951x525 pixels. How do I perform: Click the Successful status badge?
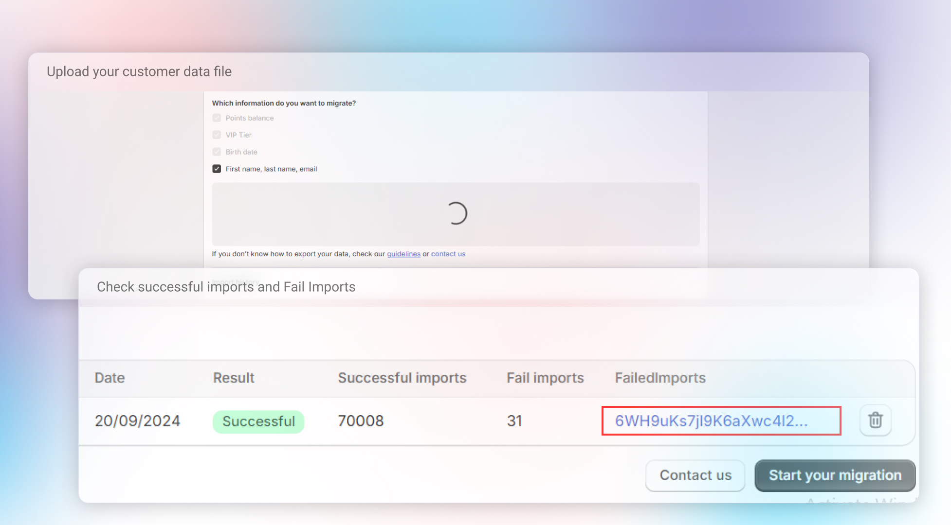point(258,421)
